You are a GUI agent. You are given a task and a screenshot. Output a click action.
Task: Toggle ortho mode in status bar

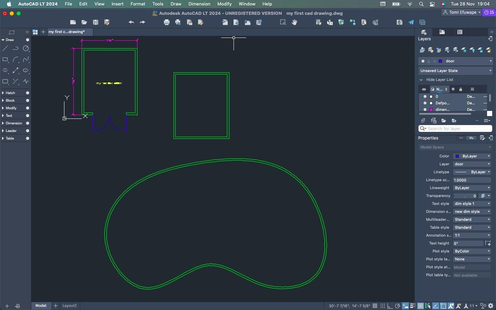[390, 306]
